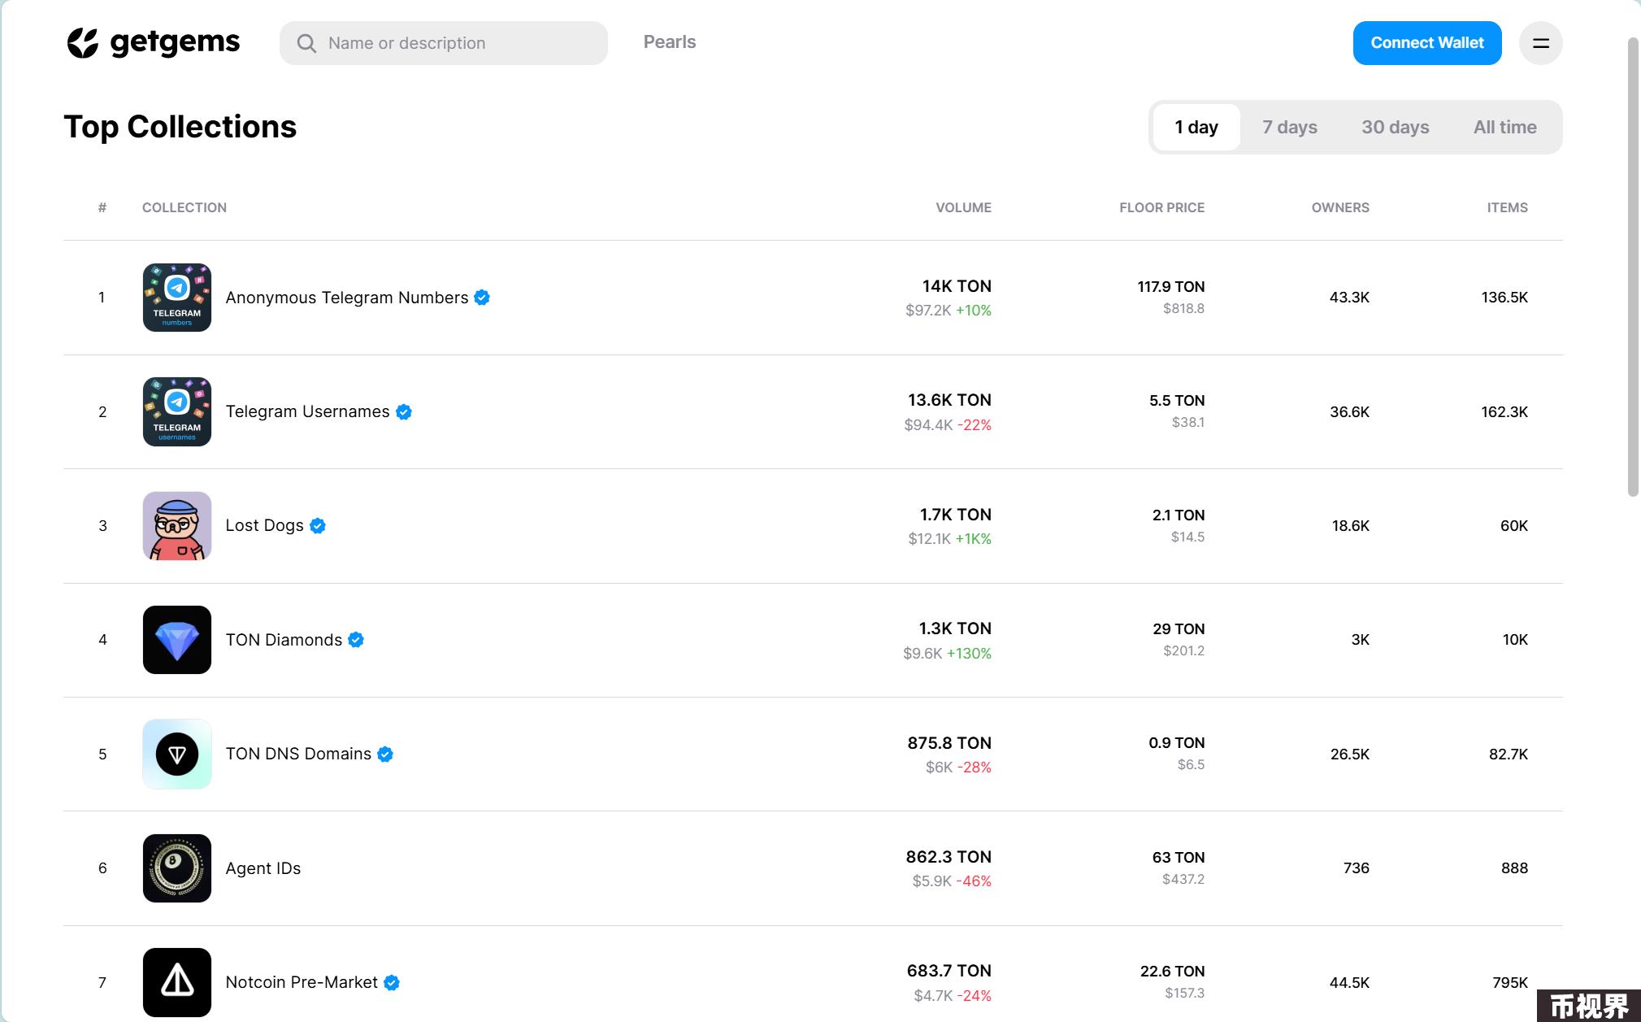Click verified badge beside TON DNS Domains

[x=385, y=755]
